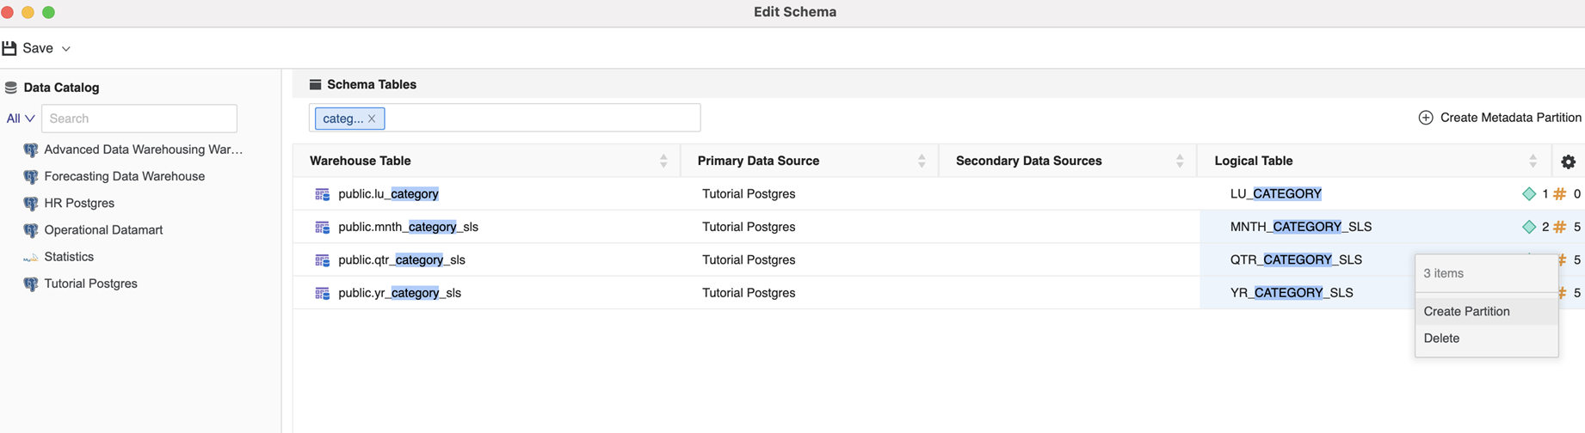Open Tutorial Postgres in Data Catalog
This screenshot has height=433, width=1585.
pos(90,284)
